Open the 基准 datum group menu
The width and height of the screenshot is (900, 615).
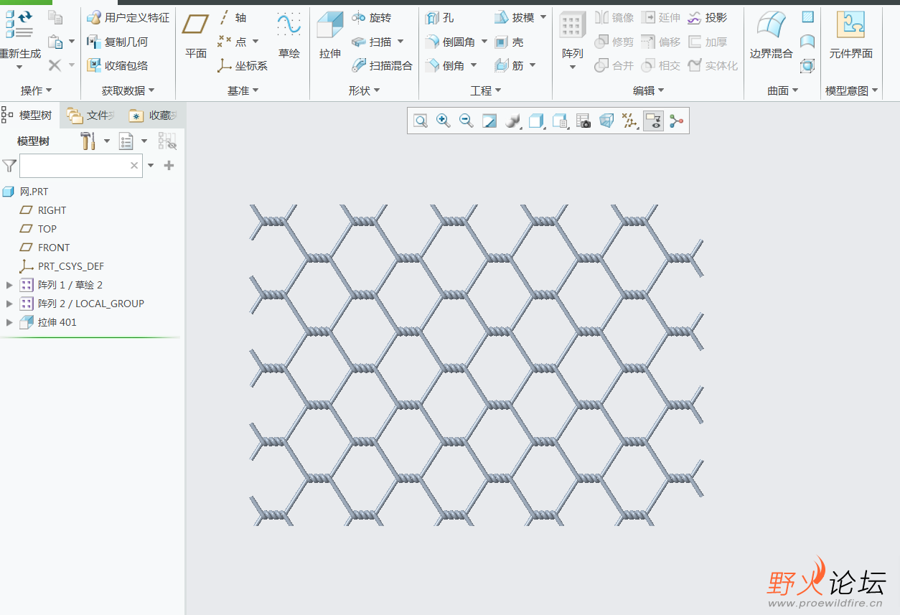(x=243, y=90)
